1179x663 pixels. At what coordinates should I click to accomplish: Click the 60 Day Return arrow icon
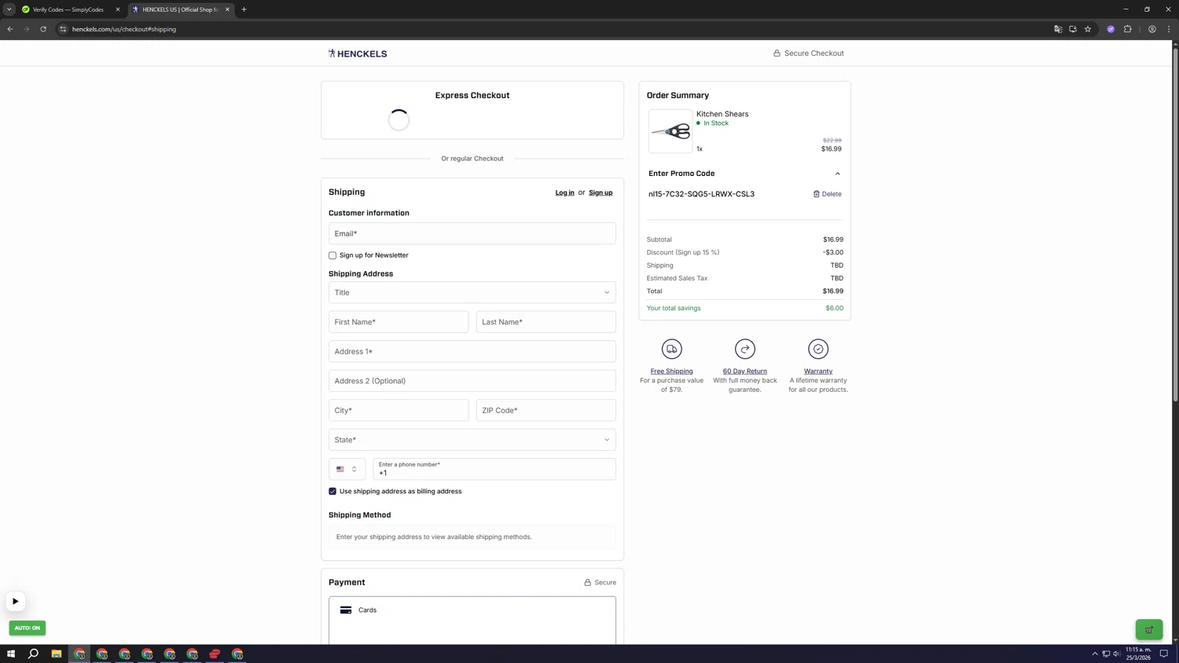(x=745, y=349)
